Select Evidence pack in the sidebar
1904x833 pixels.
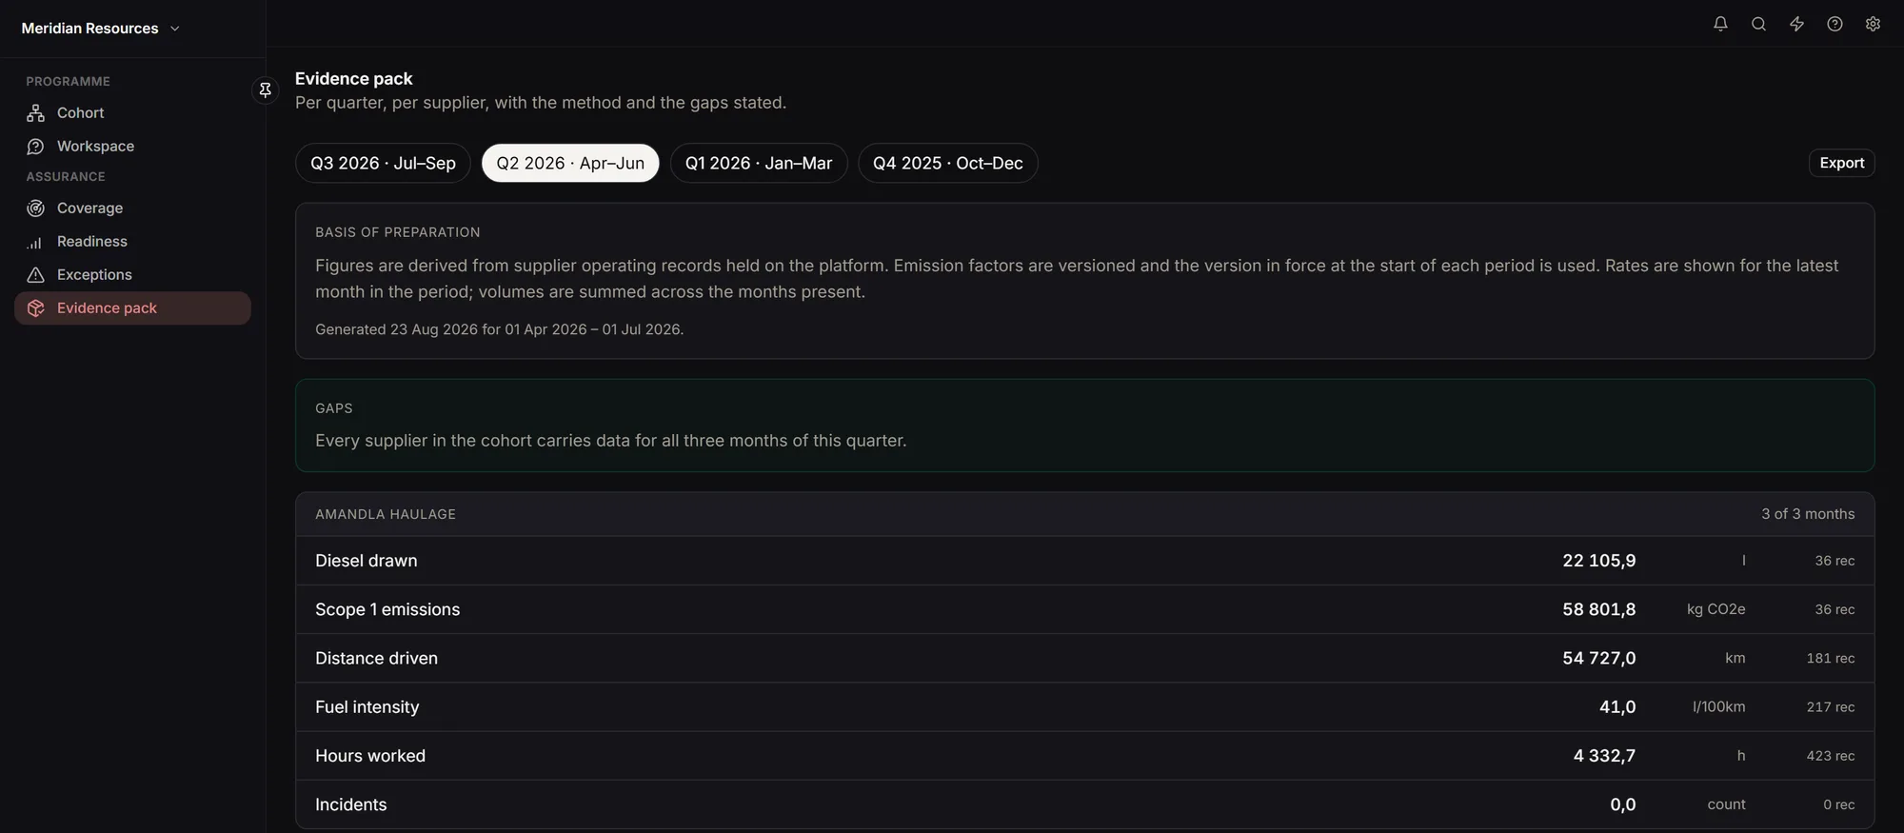[x=132, y=308]
